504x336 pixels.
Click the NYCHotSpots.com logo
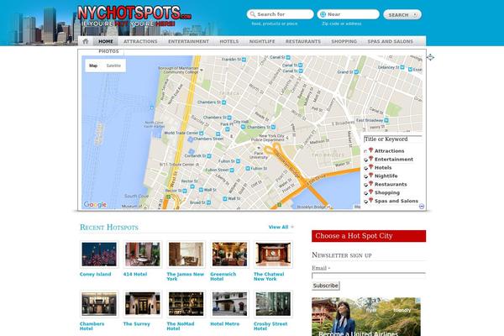134,16
